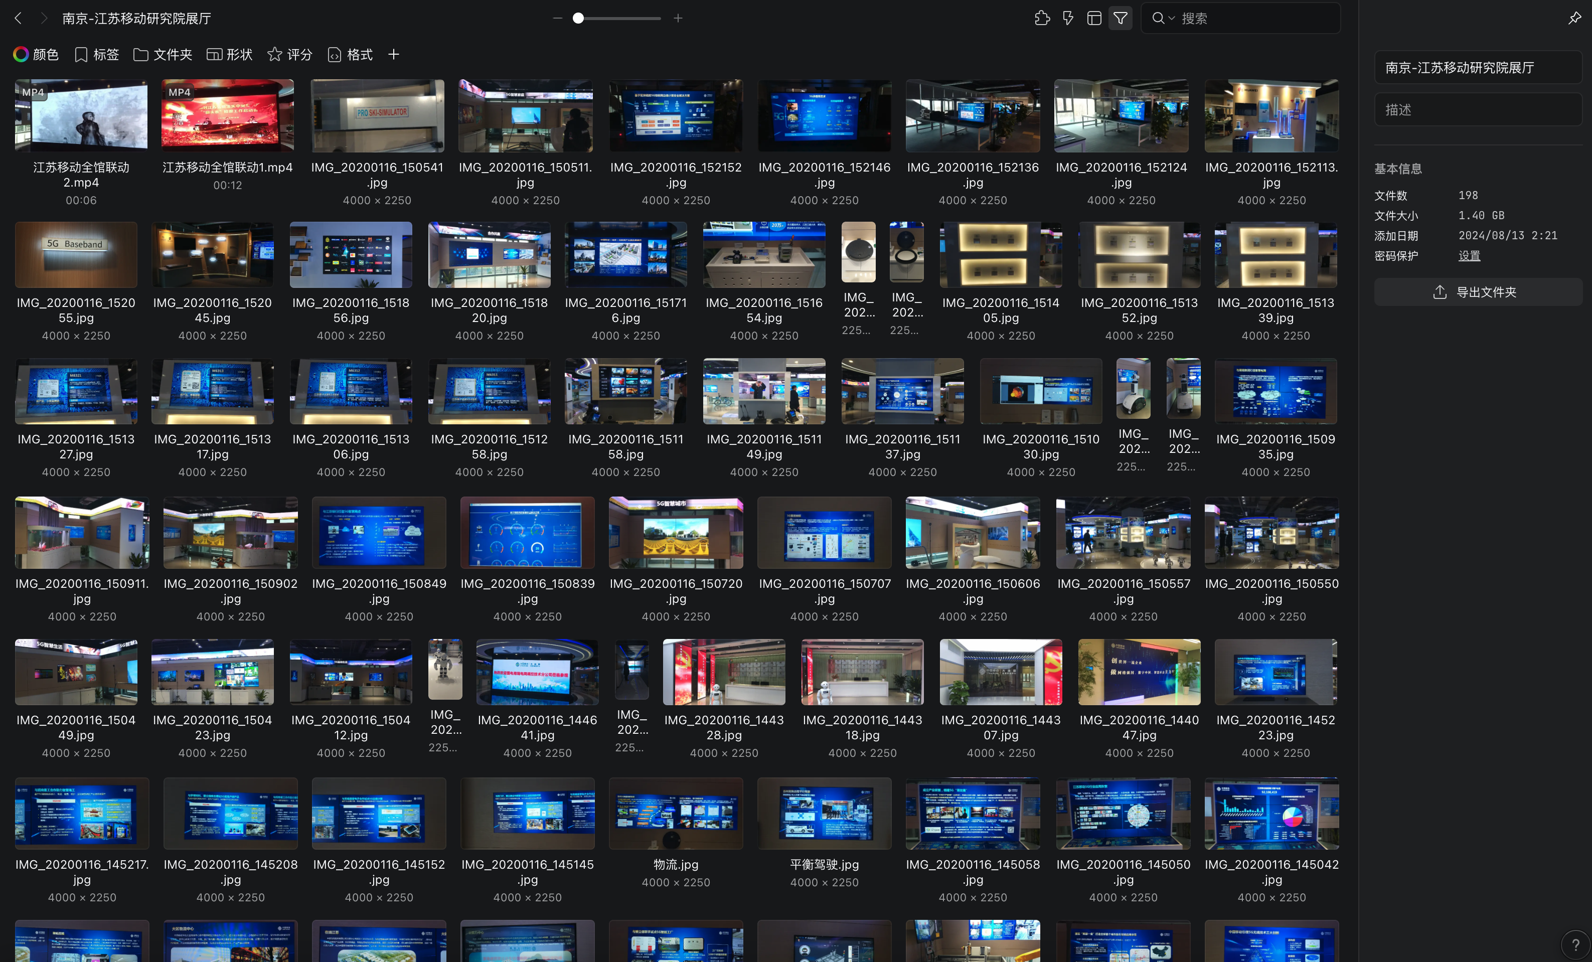1592x962 pixels.
Task: Click the zoom in plus icon
Action: [x=678, y=18]
